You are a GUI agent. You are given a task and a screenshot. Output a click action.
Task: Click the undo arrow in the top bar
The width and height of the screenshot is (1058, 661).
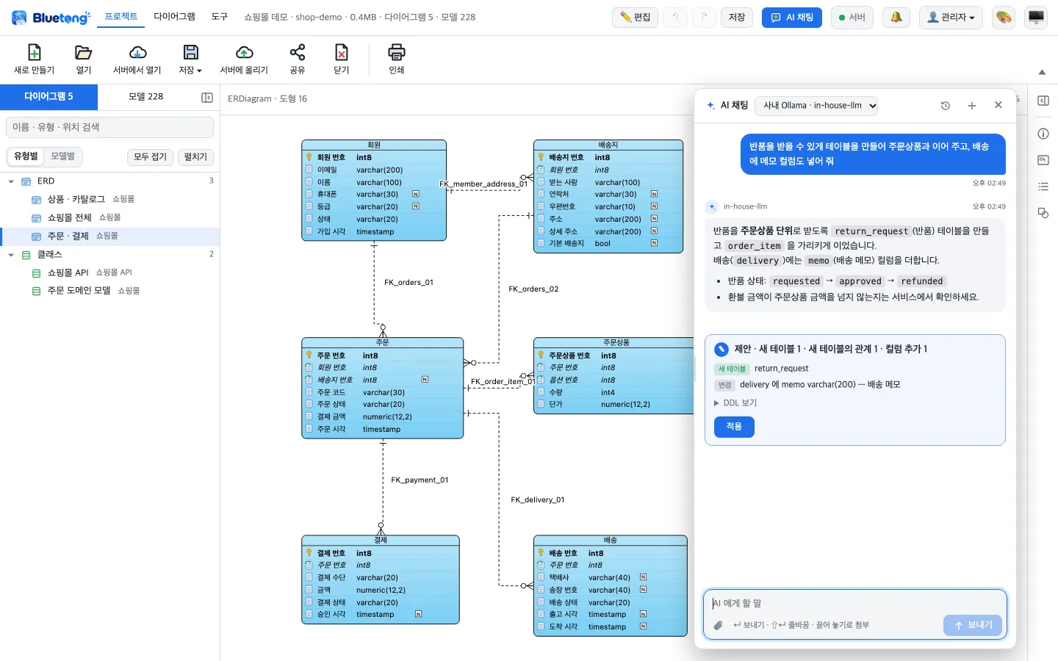coord(675,17)
